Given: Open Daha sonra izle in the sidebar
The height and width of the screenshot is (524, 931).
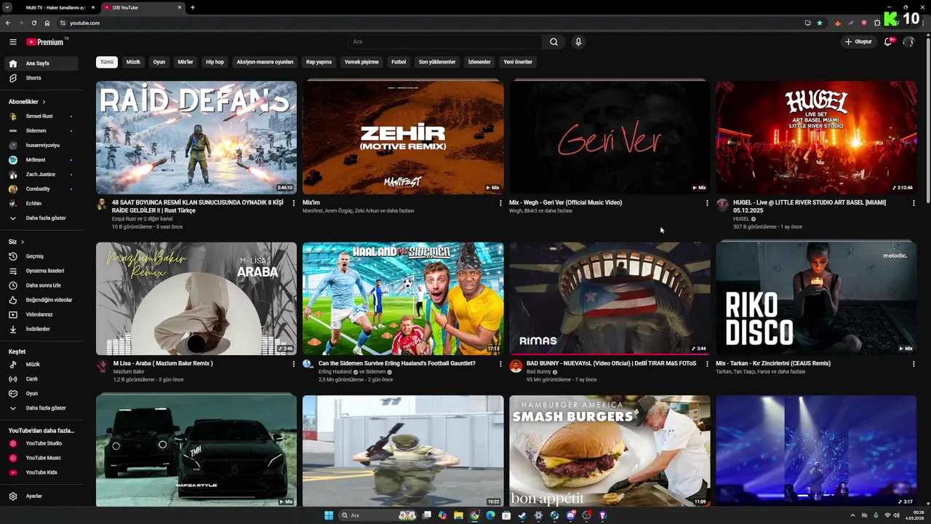Looking at the screenshot, I should [x=41, y=285].
